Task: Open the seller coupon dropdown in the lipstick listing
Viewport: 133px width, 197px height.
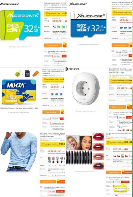Action: [x=121, y=186]
